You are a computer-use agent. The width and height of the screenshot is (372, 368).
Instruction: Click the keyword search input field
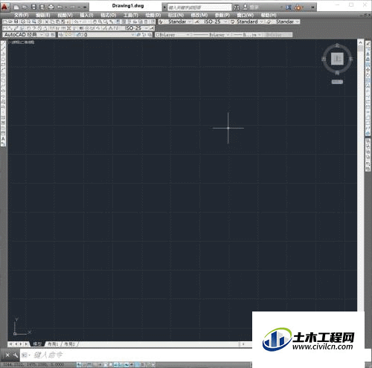pyautogui.click(x=199, y=7)
